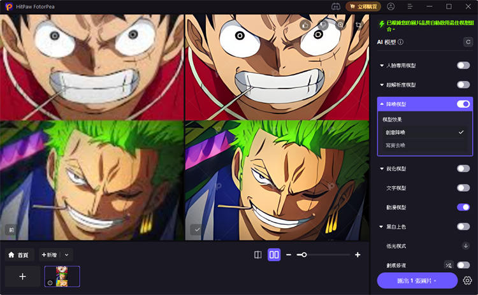
Task: Expand the 人臉專用模型 section arrow
Action: coord(382,66)
